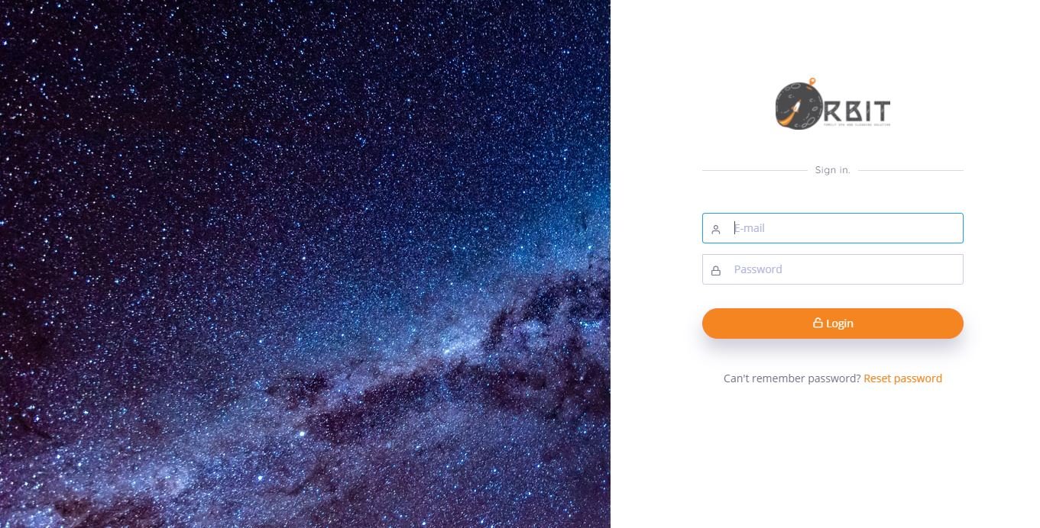Click the divider line left of Sign in

754,170
